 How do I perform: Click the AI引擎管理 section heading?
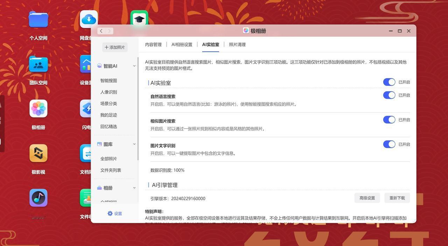[x=164, y=185]
